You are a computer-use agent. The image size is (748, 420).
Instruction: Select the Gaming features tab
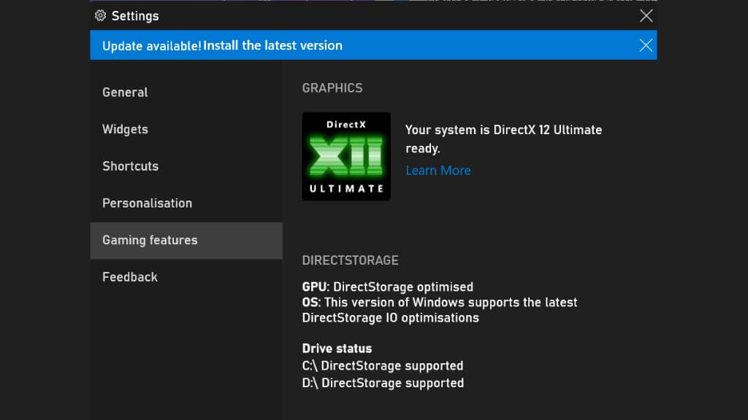pos(150,240)
